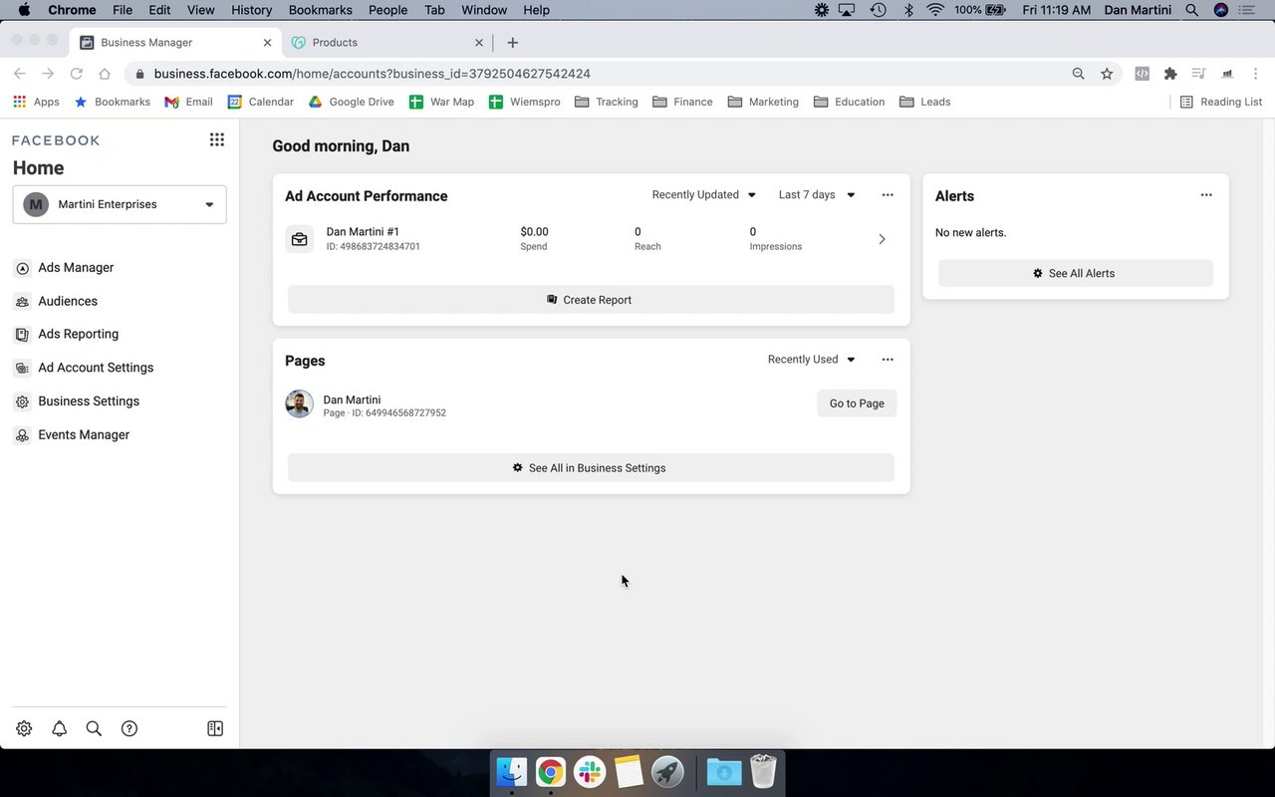Click Dan Martini page profile picture
Screen dimensions: 1275x797
(x=299, y=403)
